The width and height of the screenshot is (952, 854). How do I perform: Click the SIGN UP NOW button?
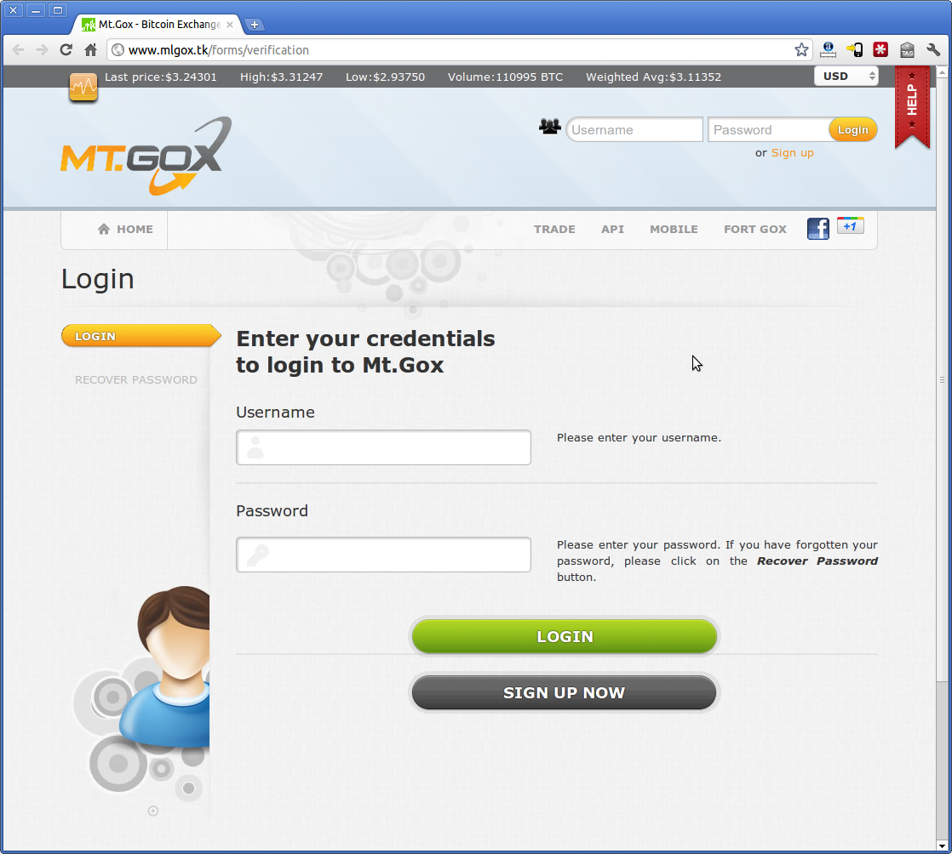[x=564, y=692]
